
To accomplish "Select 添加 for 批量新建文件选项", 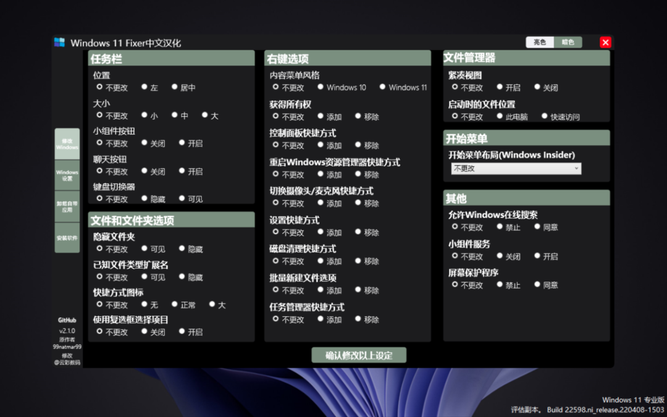I will (330, 290).
